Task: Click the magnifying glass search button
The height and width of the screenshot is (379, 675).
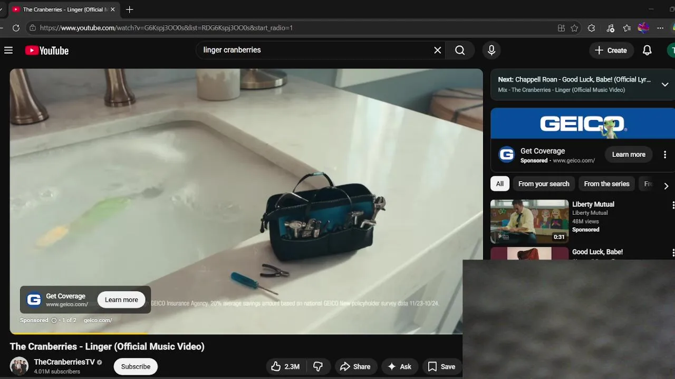Action: pyautogui.click(x=460, y=50)
